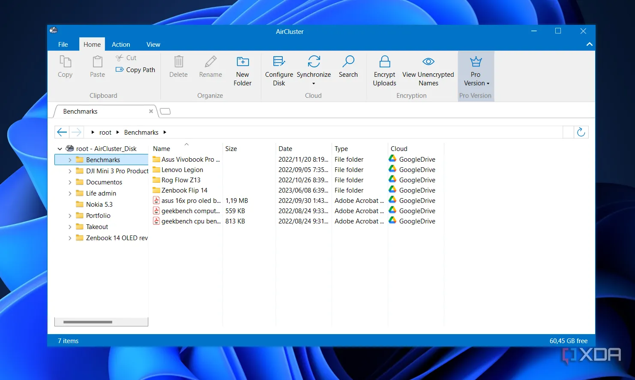The image size is (635, 380).
Task: Open Configure Disk tool
Action: coord(279,71)
